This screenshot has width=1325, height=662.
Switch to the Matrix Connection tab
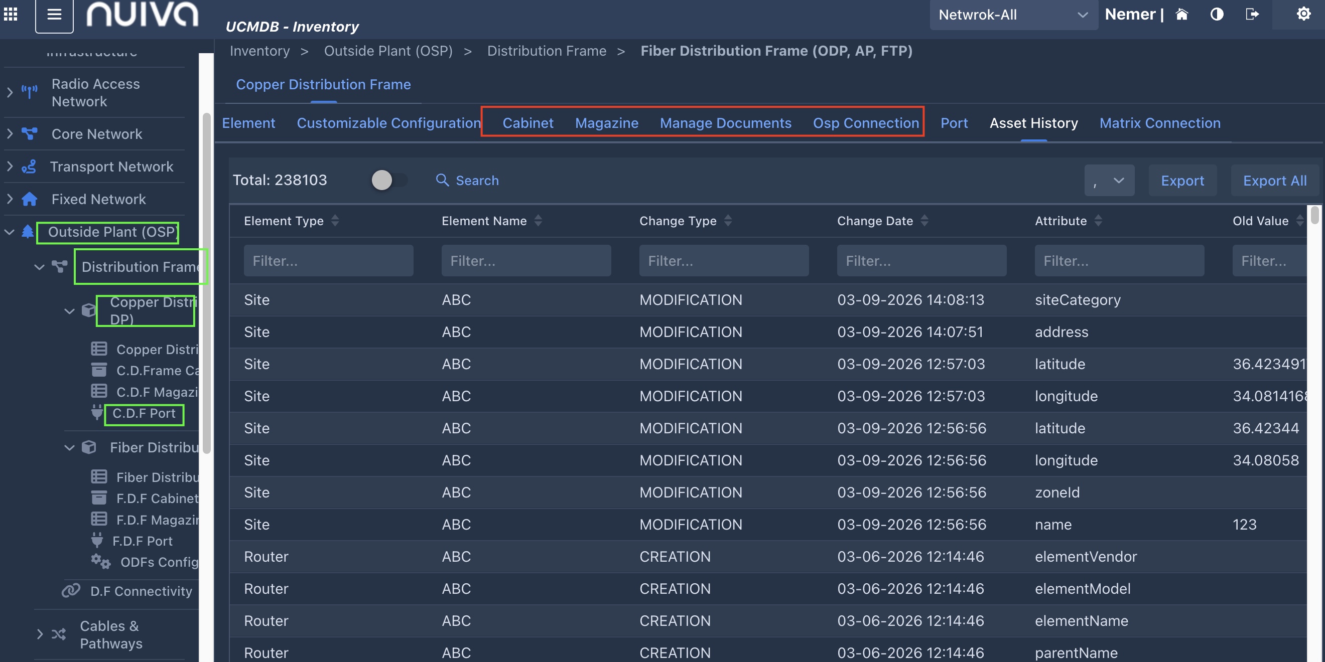tap(1159, 123)
